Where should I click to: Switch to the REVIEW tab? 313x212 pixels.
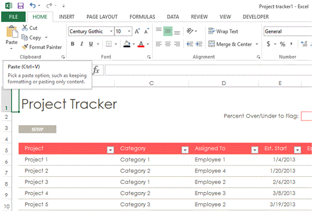(199, 17)
